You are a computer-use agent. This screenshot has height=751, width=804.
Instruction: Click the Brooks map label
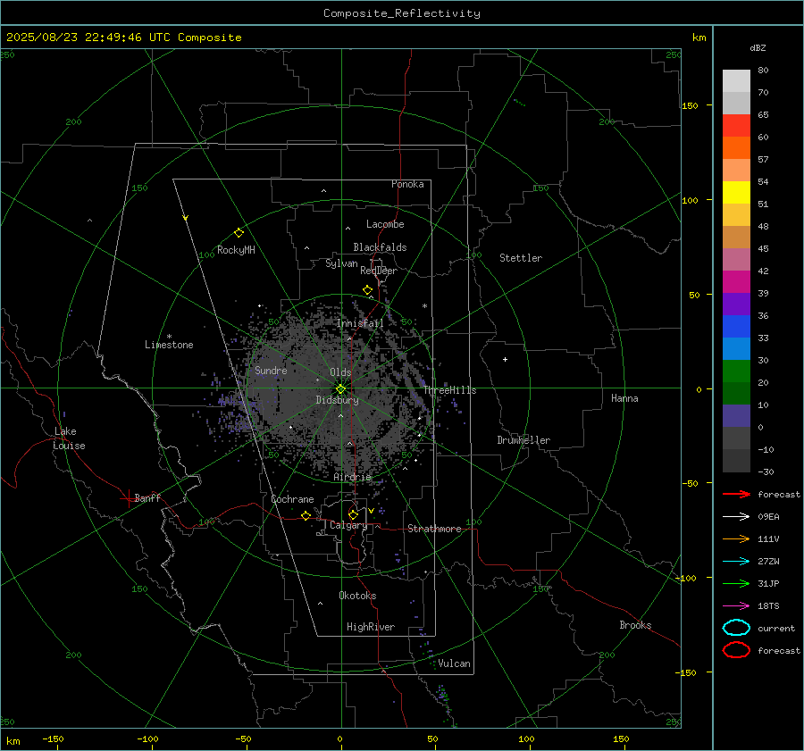pyautogui.click(x=635, y=625)
